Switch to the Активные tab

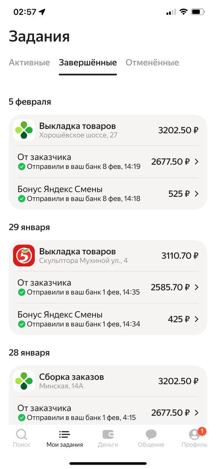(29, 63)
